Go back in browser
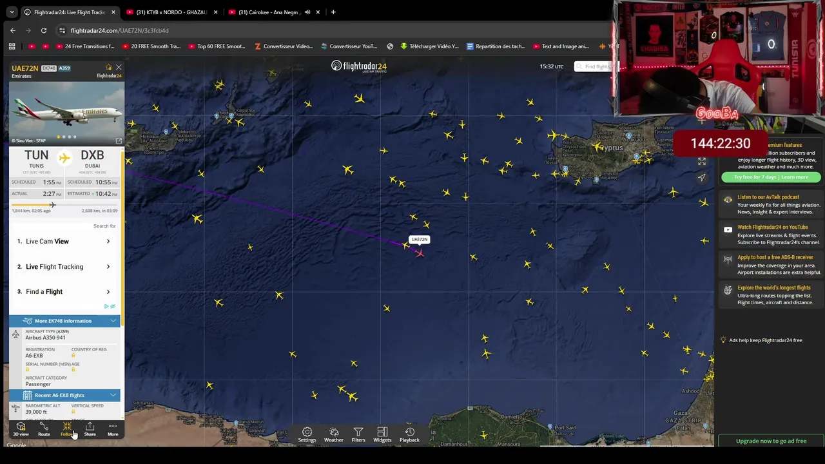Viewport: 825px width, 464px height. (13, 30)
